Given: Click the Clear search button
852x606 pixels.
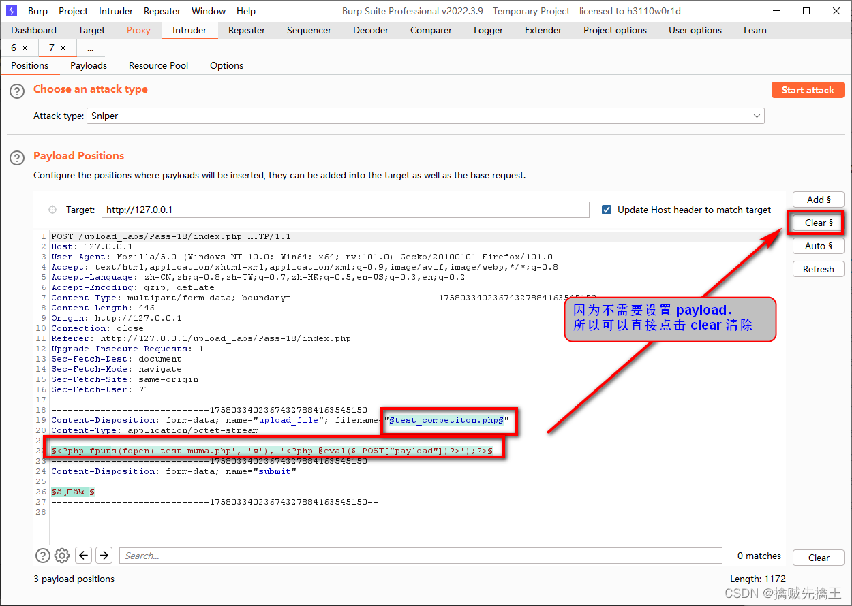Looking at the screenshot, I should 819,558.
